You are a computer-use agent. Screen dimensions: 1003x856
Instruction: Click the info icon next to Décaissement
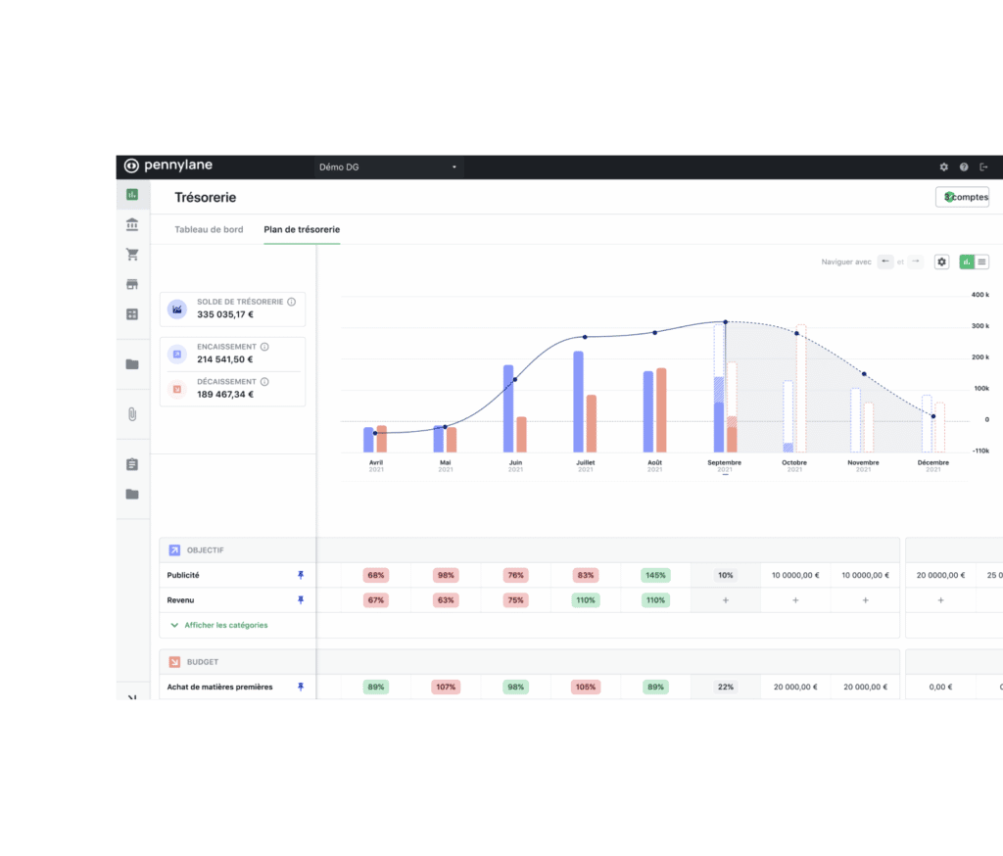click(x=264, y=382)
